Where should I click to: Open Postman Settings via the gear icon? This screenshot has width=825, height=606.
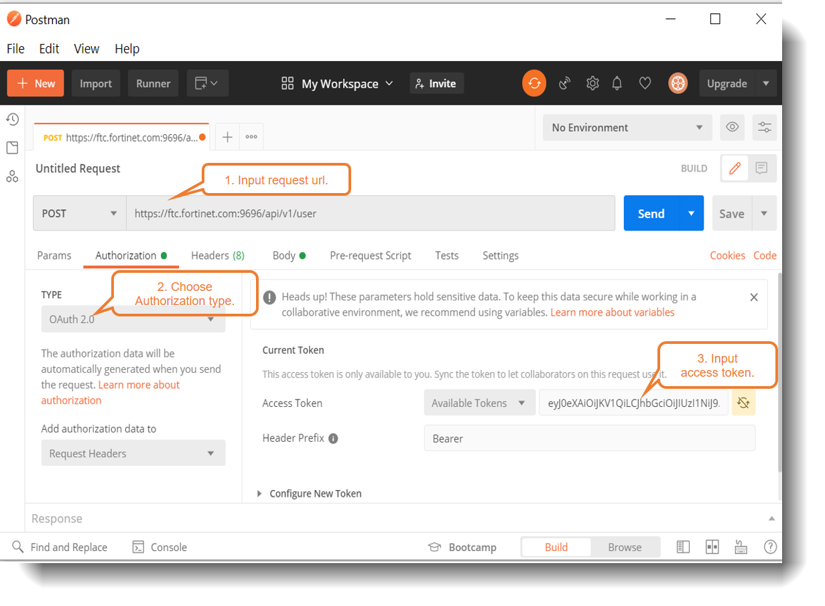click(592, 83)
